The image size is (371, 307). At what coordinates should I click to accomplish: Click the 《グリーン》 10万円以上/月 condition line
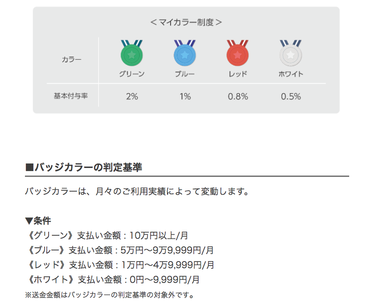pos(106,235)
